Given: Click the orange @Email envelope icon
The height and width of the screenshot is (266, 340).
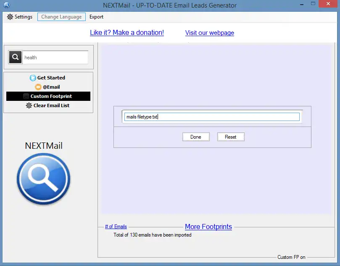Looking at the screenshot, I should [x=38, y=87].
